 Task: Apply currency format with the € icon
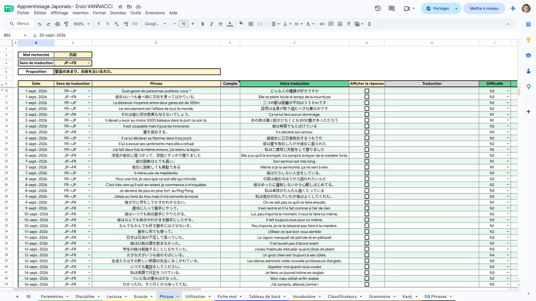pos(99,24)
